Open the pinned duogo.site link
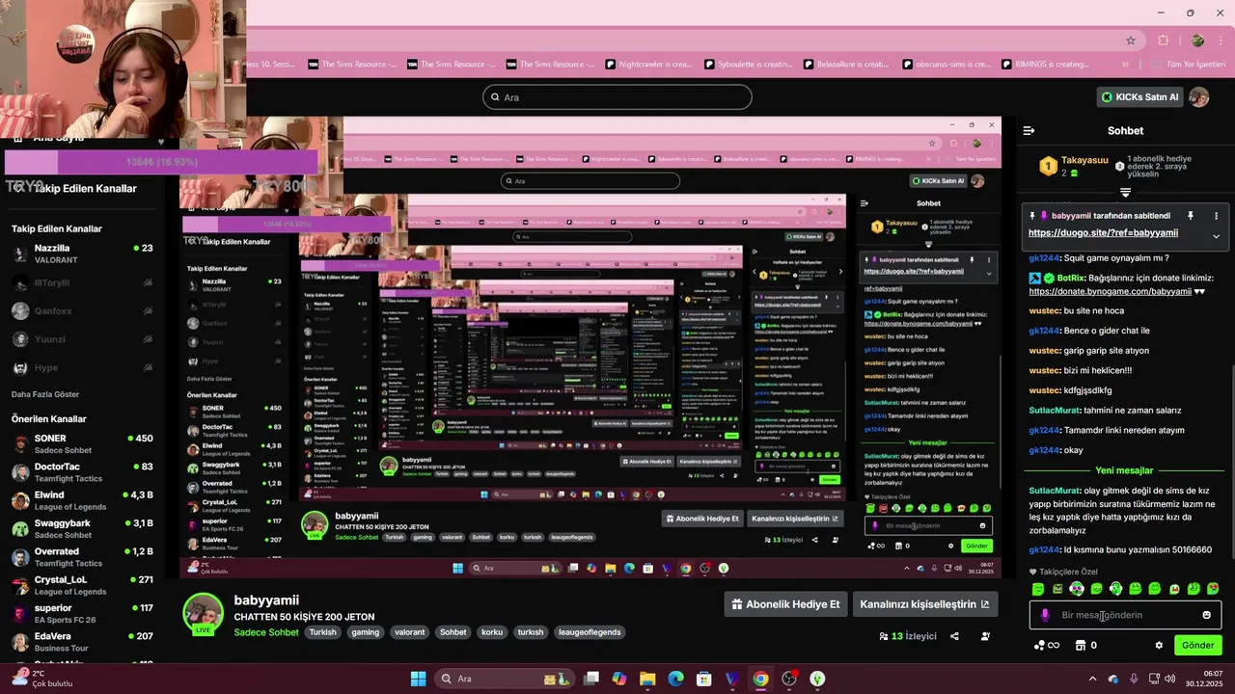This screenshot has width=1235, height=694. 1103,233
